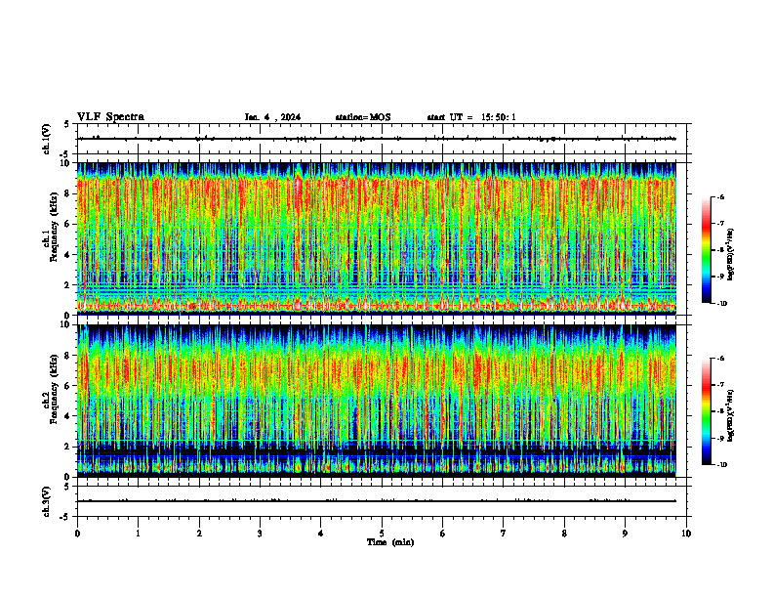Click the ch.1 spectrogram "8" kHz tick label

(x=68, y=193)
